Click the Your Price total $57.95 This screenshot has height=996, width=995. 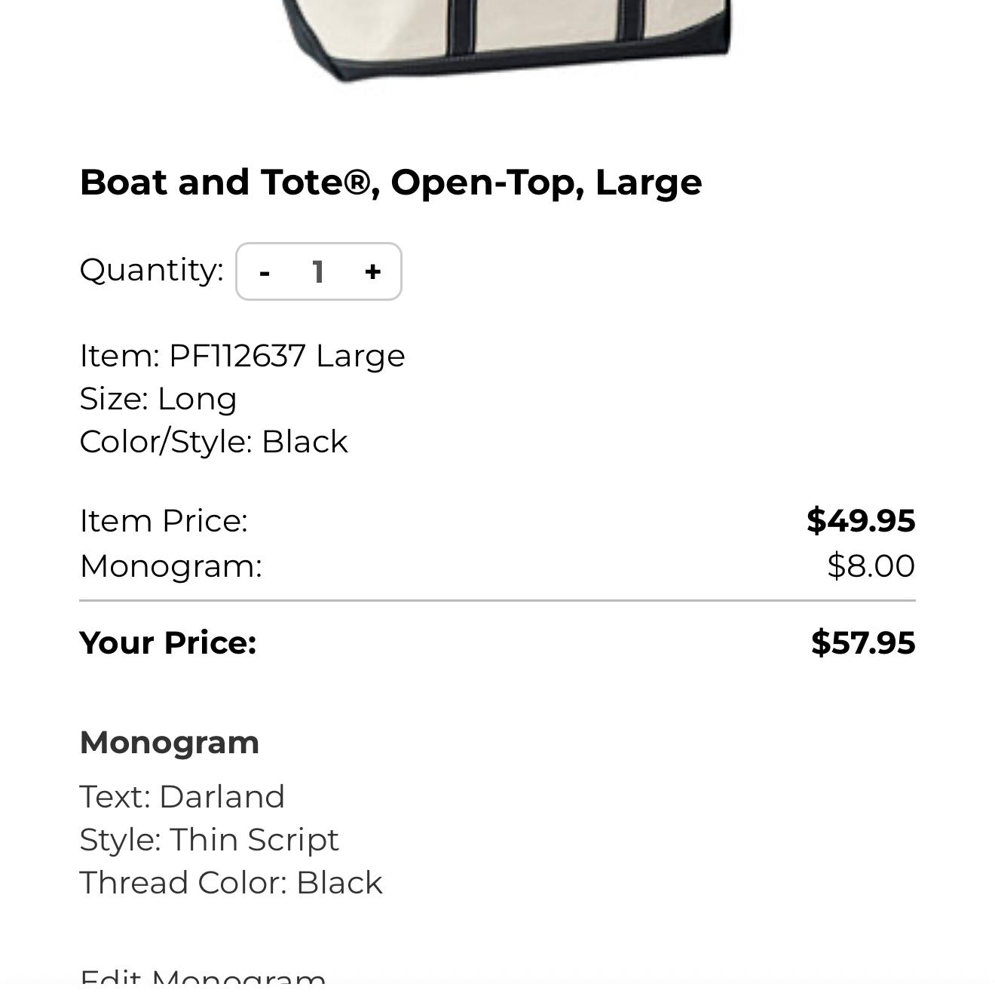[x=863, y=643]
